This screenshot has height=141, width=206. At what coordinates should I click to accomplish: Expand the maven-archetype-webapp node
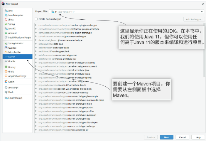(36, 126)
